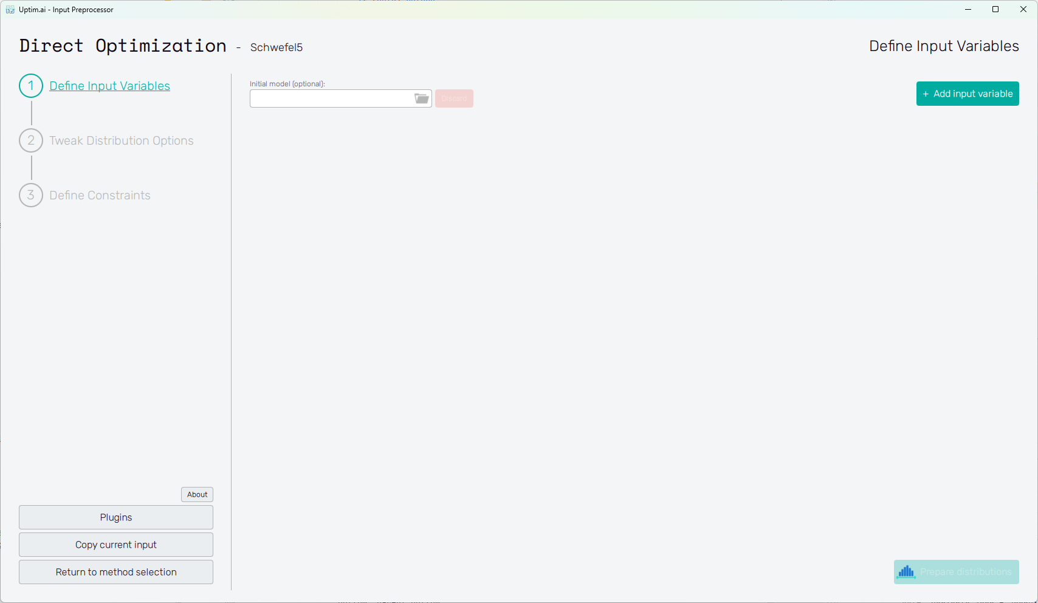Maximize the Input Preprocessor window
This screenshot has width=1038, height=603.
click(x=995, y=9)
